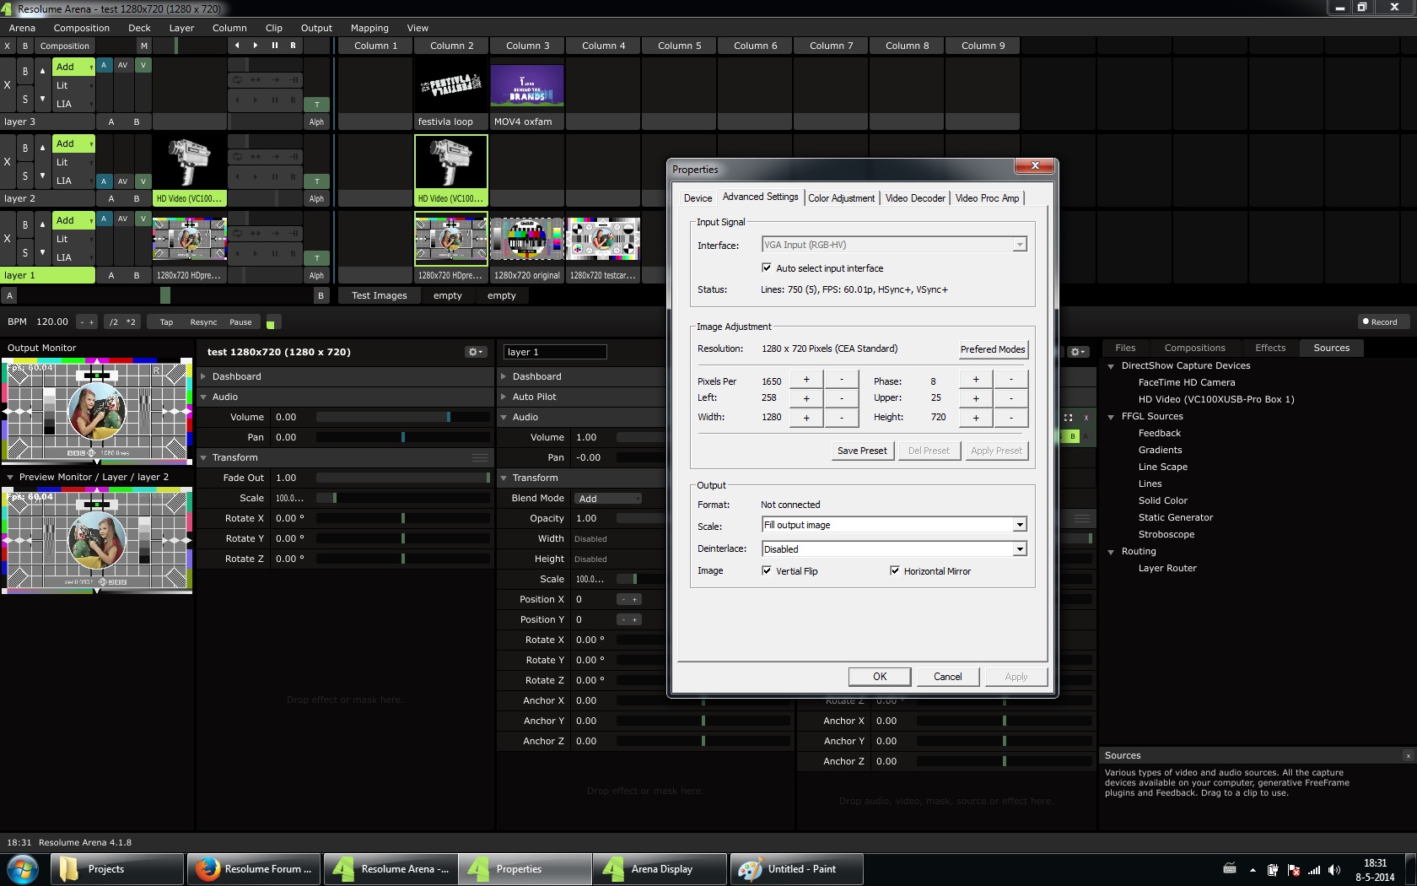
Task: Click the composition play forward arrow
Action: click(x=256, y=46)
